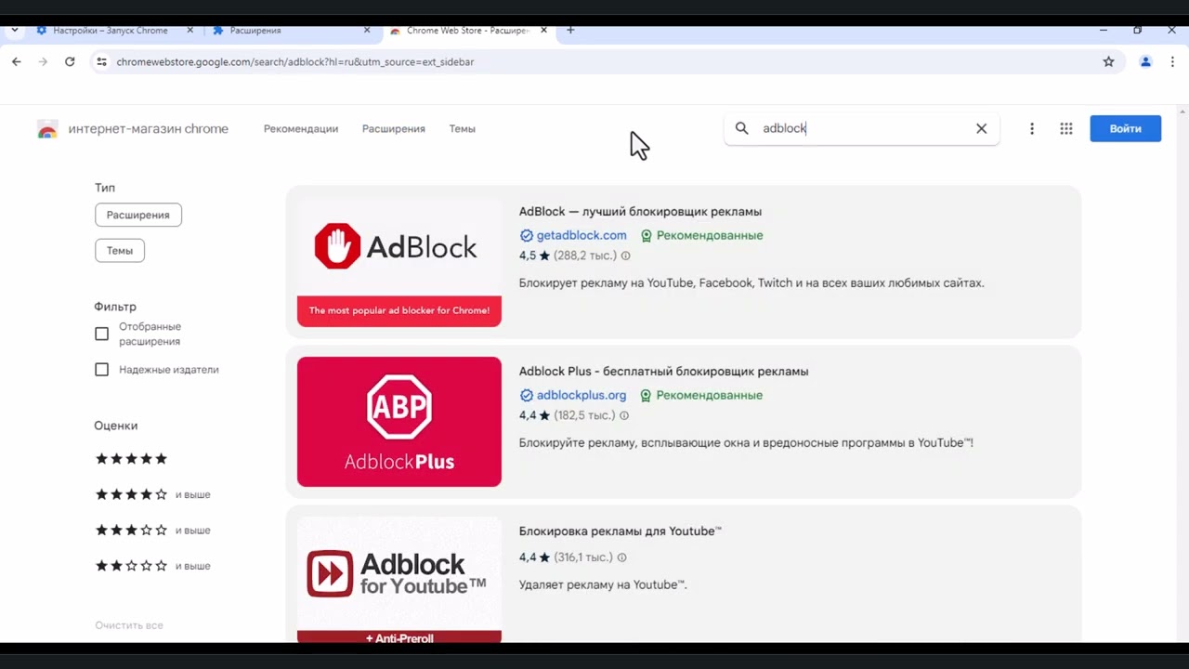Click the info icon next to 182,5 тыс. rating
The image size is (1189, 669).
click(624, 415)
